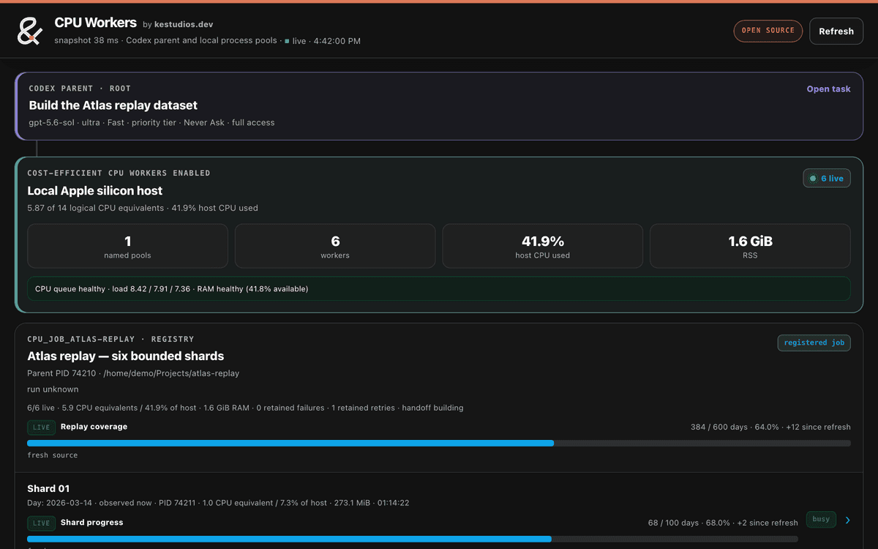Click the green live indicator dot beside '6 live'
878x549 pixels.
pos(812,179)
